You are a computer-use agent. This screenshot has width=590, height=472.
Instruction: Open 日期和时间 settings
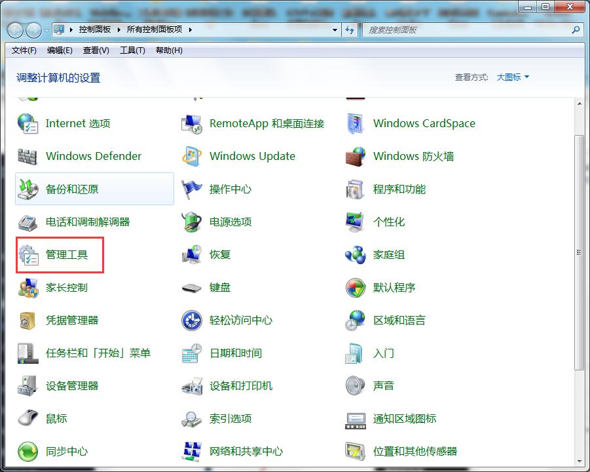click(234, 353)
